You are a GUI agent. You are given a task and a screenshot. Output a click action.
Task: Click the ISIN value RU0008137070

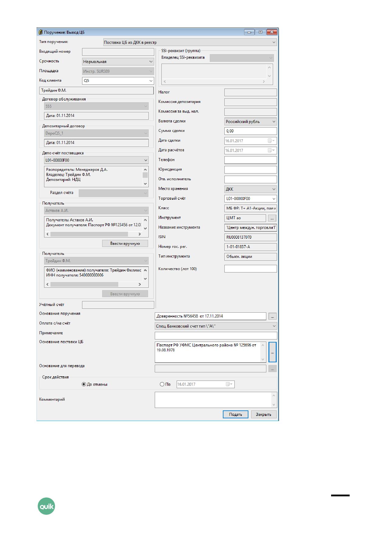tap(251, 237)
